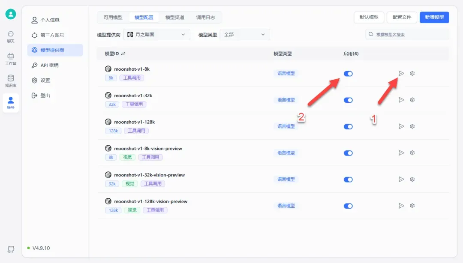Open the user avatar at top of sidebar
Image resolution: width=463 pixels, height=263 pixels.
[x=11, y=14]
